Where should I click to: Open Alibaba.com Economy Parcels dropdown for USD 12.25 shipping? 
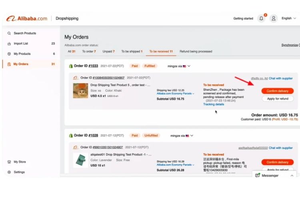coord(175,94)
